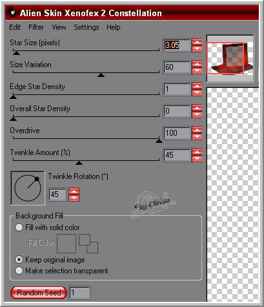
Task: Click the Overall Star Density slider handle
Action: [13, 119]
